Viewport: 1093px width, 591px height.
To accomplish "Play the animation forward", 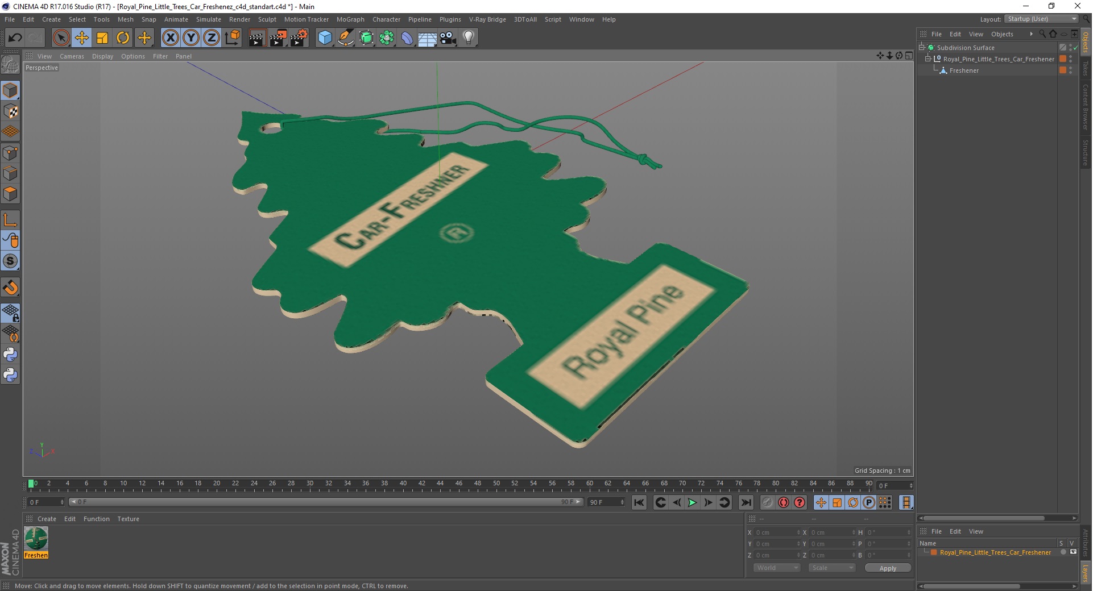I will point(692,502).
